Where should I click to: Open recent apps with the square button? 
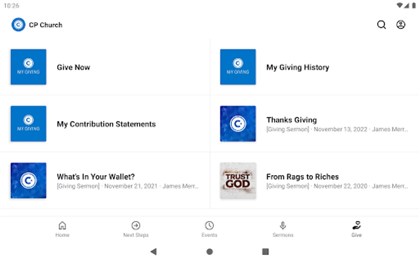(x=265, y=252)
